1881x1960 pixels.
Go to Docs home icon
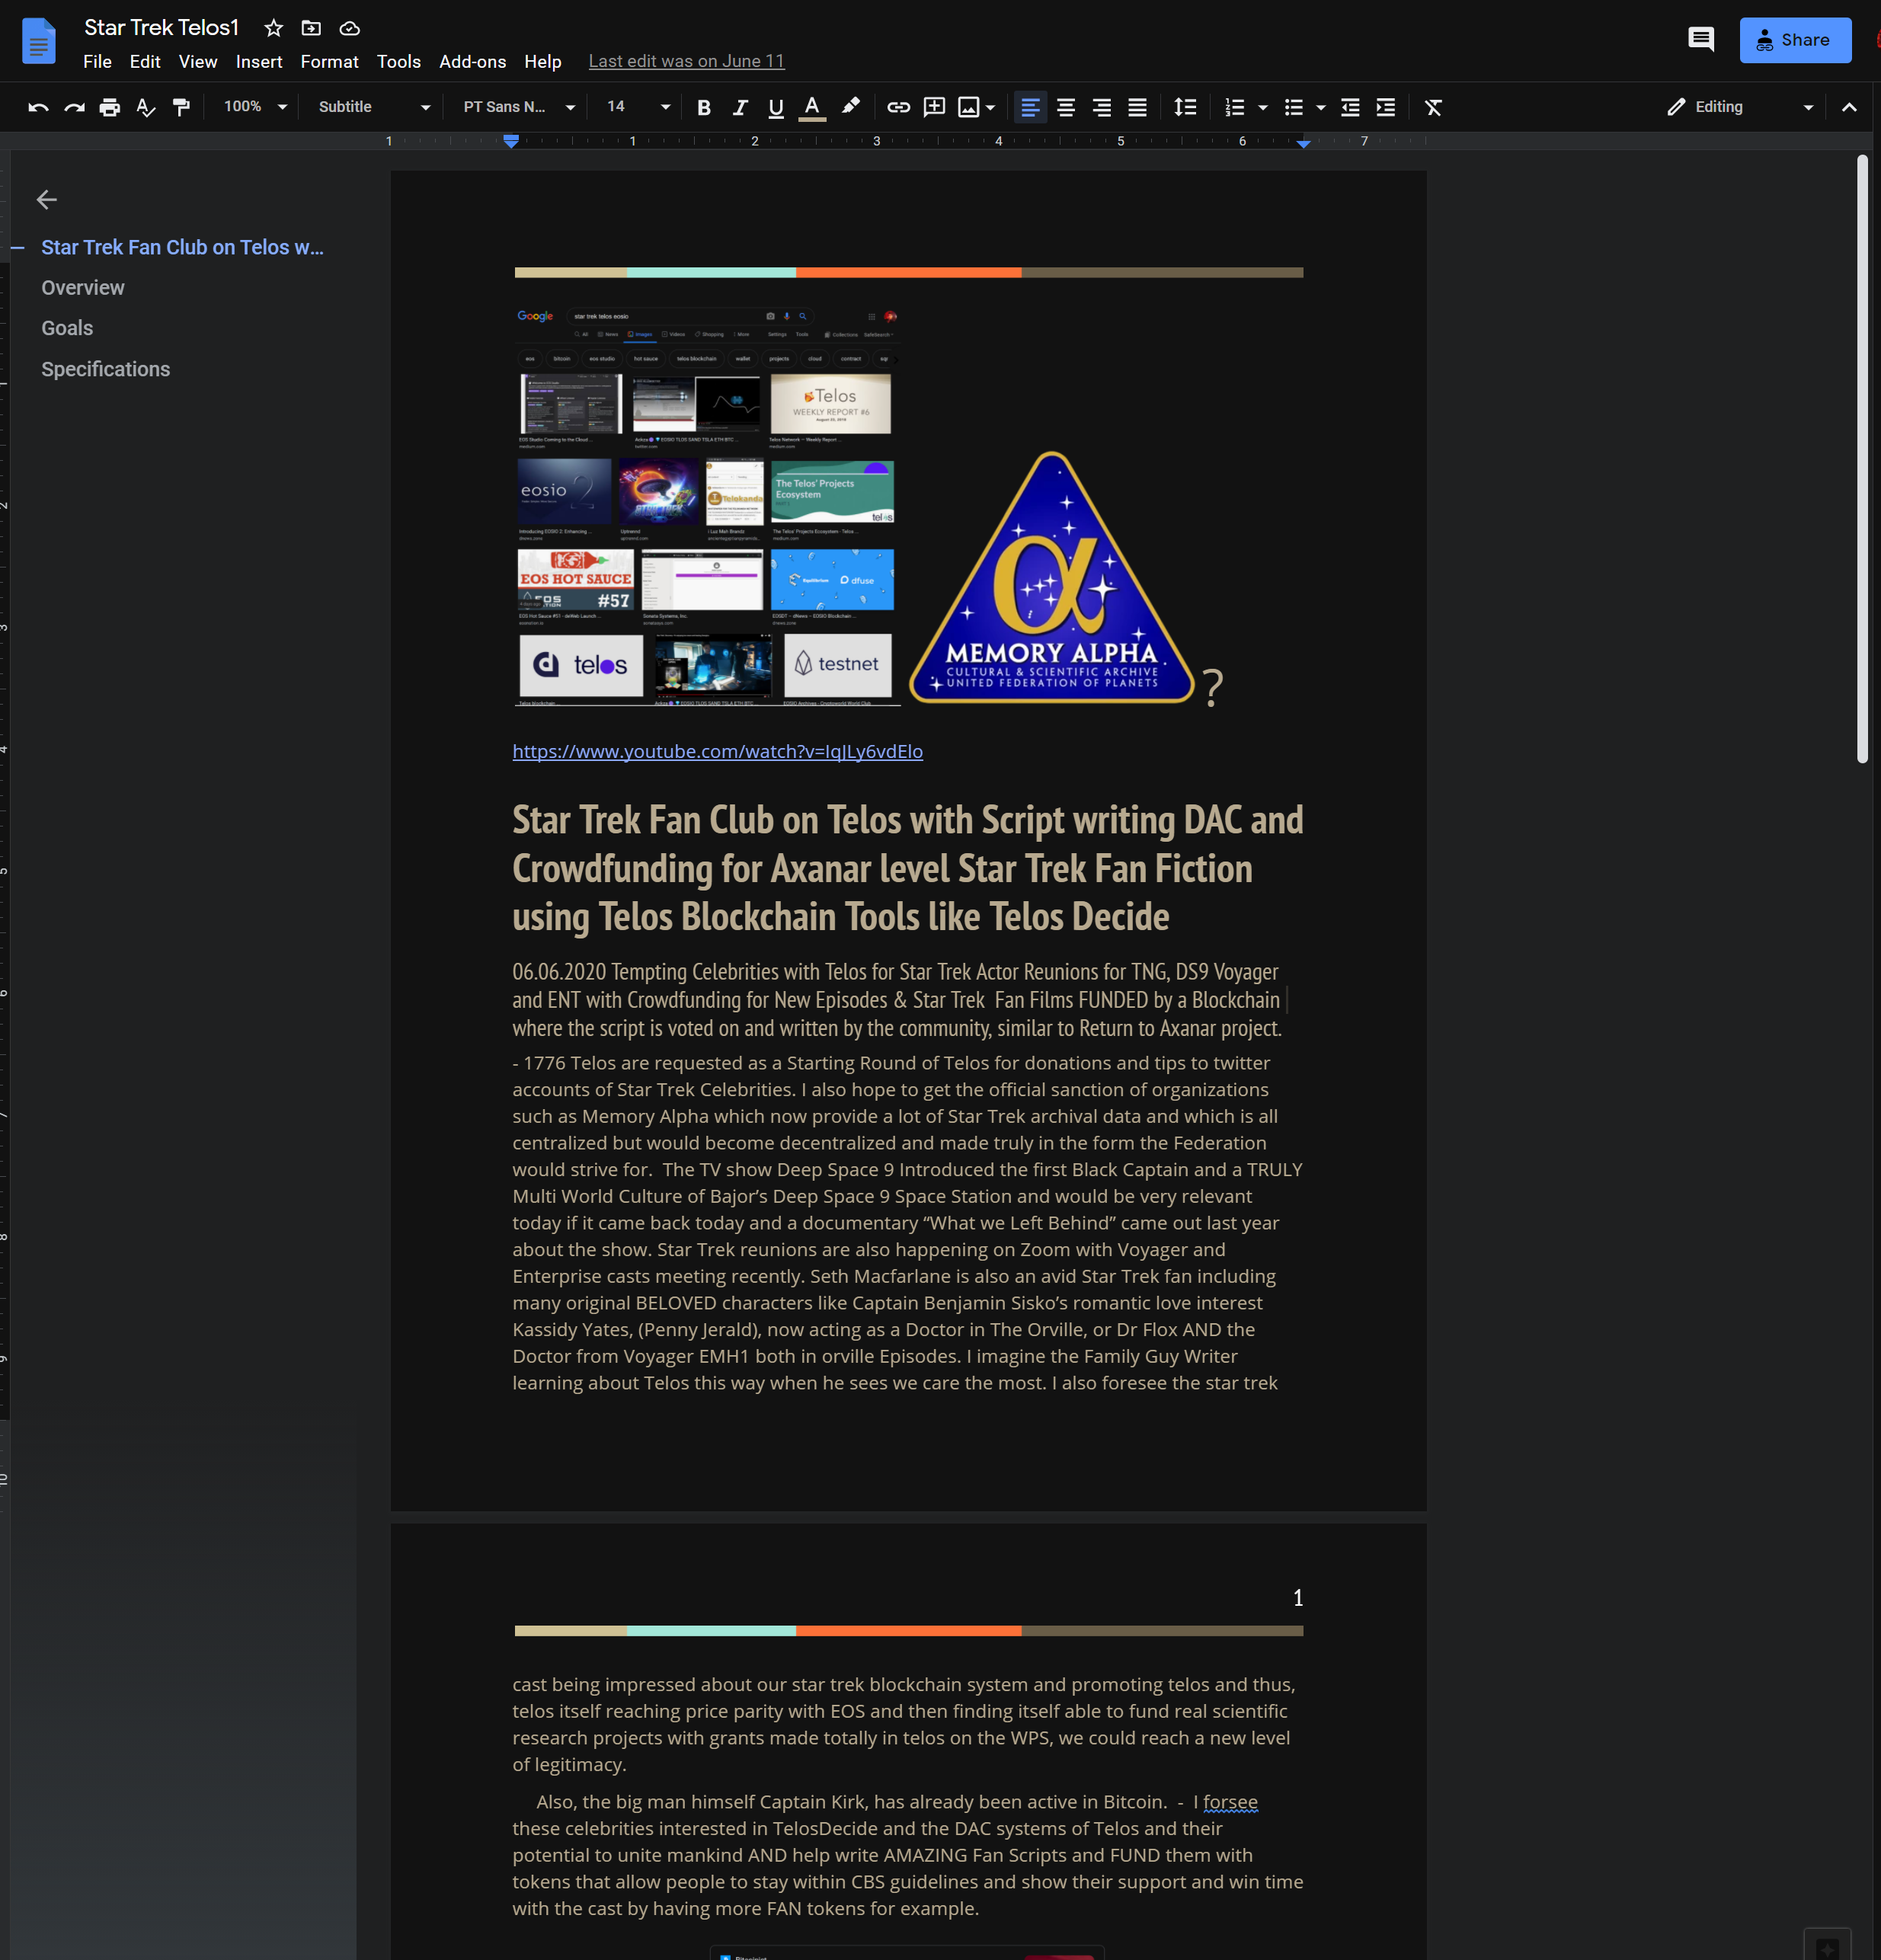point(38,40)
